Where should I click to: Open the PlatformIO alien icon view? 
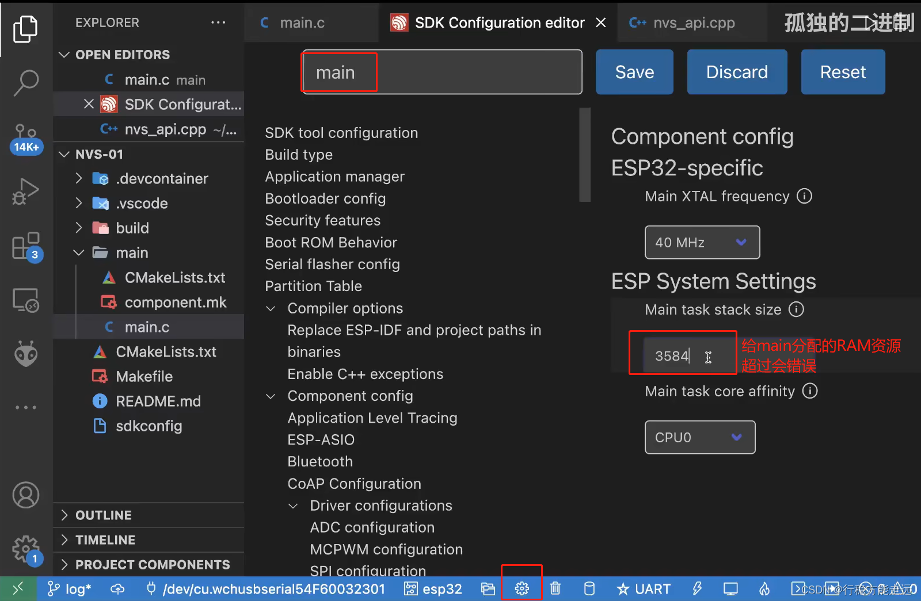(26, 354)
